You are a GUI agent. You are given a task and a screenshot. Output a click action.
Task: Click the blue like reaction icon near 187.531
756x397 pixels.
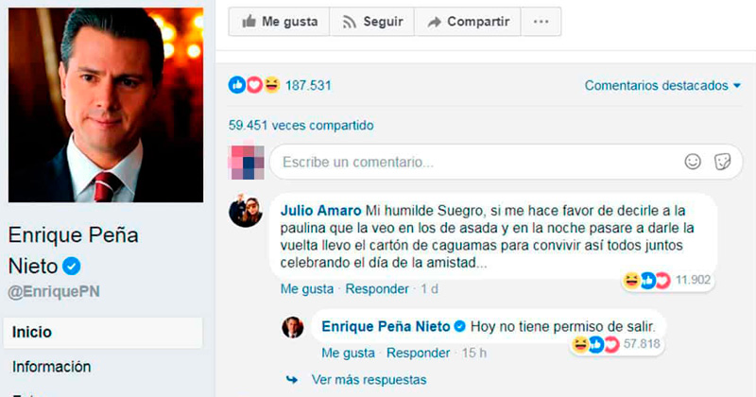237,85
